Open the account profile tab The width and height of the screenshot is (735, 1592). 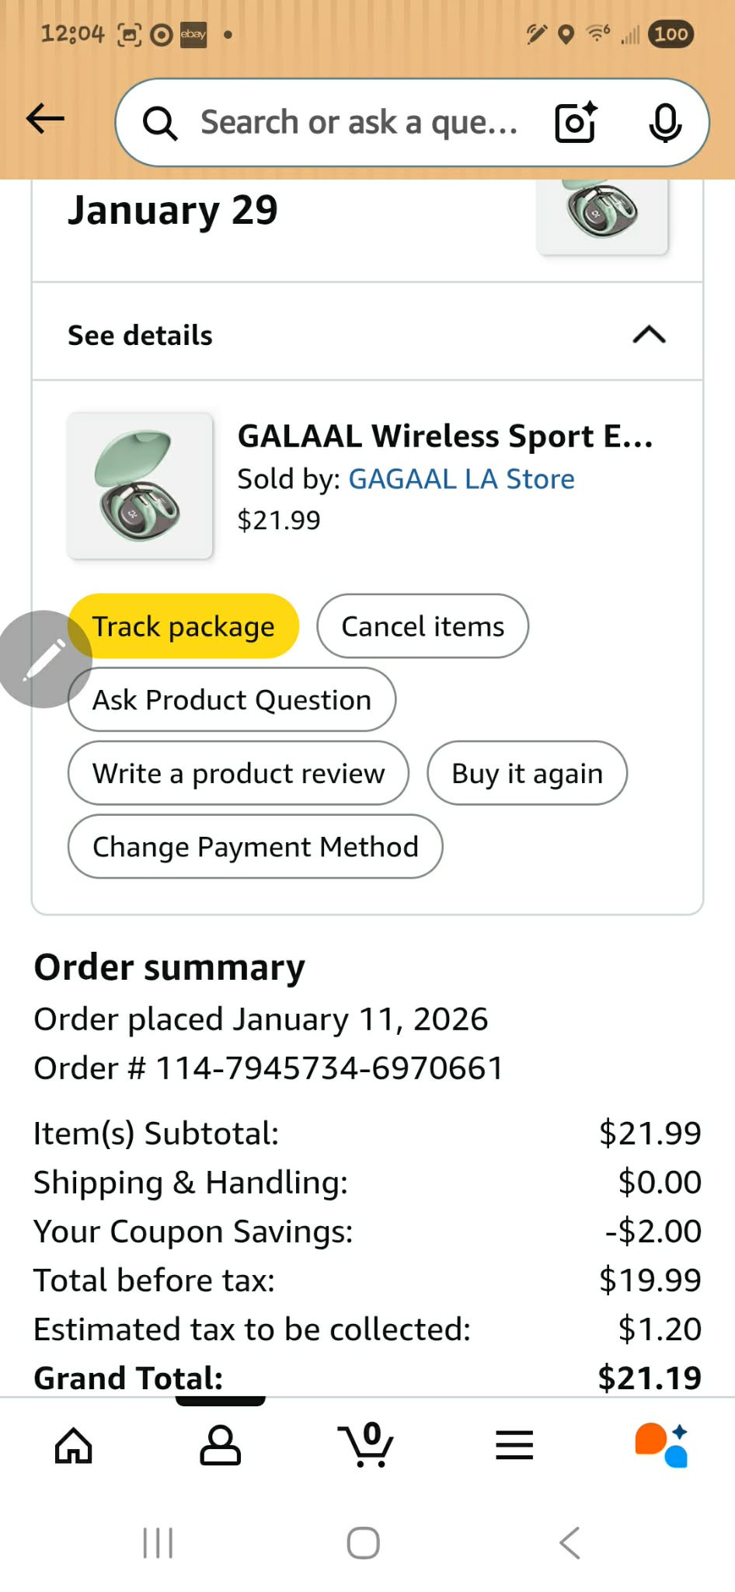221,1446
